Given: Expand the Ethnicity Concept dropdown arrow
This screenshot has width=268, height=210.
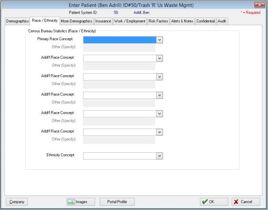Looking at the screenshot, I should pyautogui.click(x=159, y=156).
